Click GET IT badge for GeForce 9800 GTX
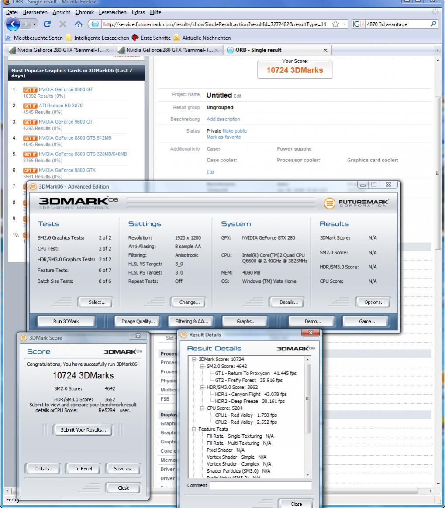Image resolution: width=445 pixels, height=508 pixels. pyautogui.click(x=30, y=170)
